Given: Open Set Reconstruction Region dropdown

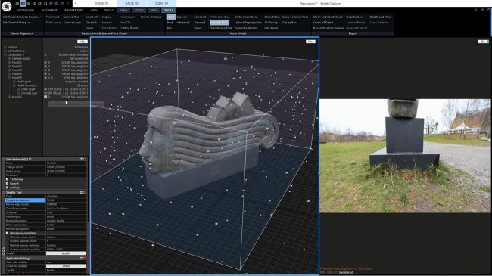Looking at the screenshot, I should point(22,17).
